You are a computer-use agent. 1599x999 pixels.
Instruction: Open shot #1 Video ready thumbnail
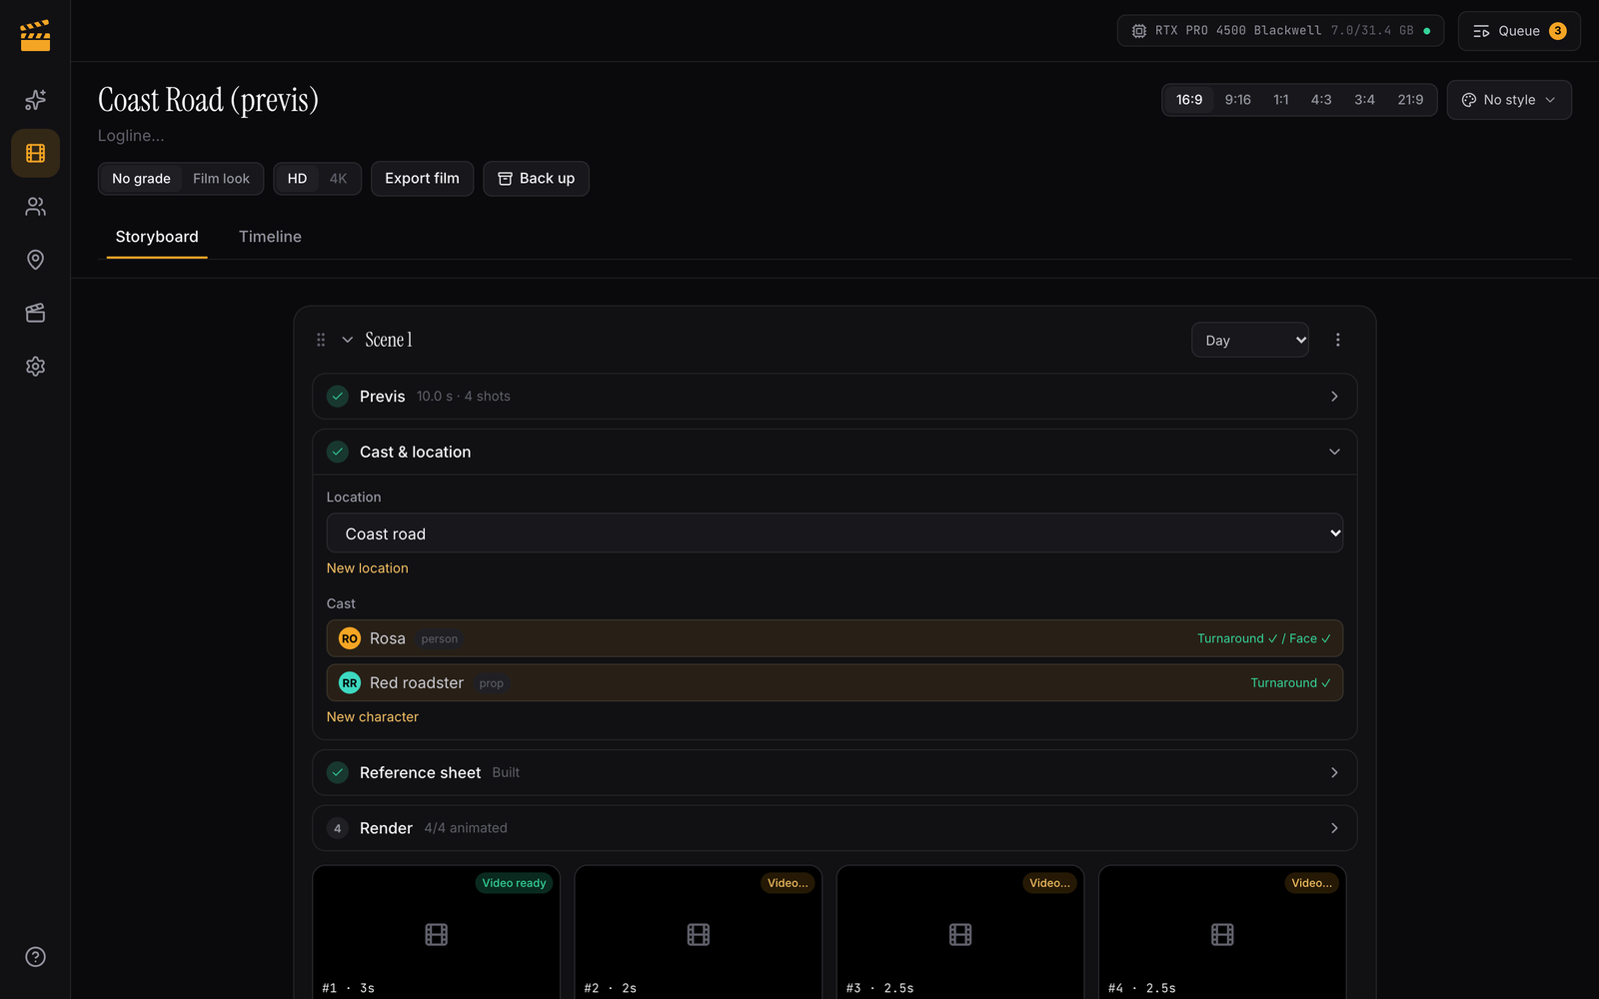[x=437, y=933]
